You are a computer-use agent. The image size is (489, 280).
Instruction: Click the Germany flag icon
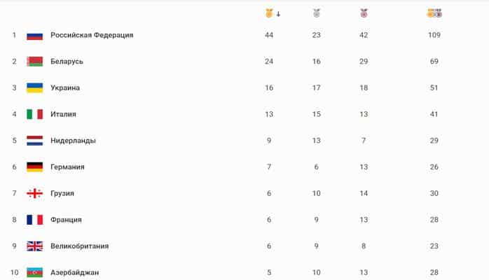[34, 167]
